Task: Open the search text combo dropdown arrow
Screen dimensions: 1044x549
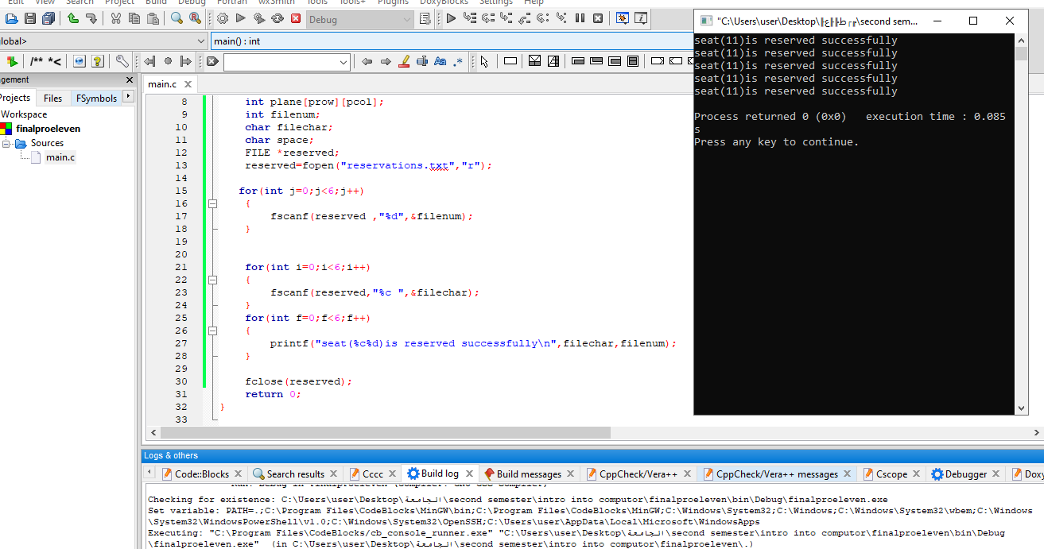Action: pyautogui.click(x=343, y=62)
